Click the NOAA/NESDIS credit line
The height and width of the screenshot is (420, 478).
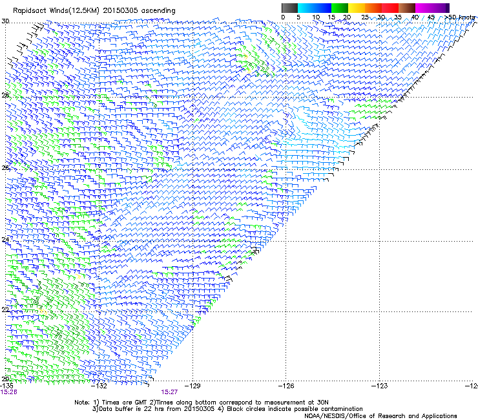click(x=380, y=416)
